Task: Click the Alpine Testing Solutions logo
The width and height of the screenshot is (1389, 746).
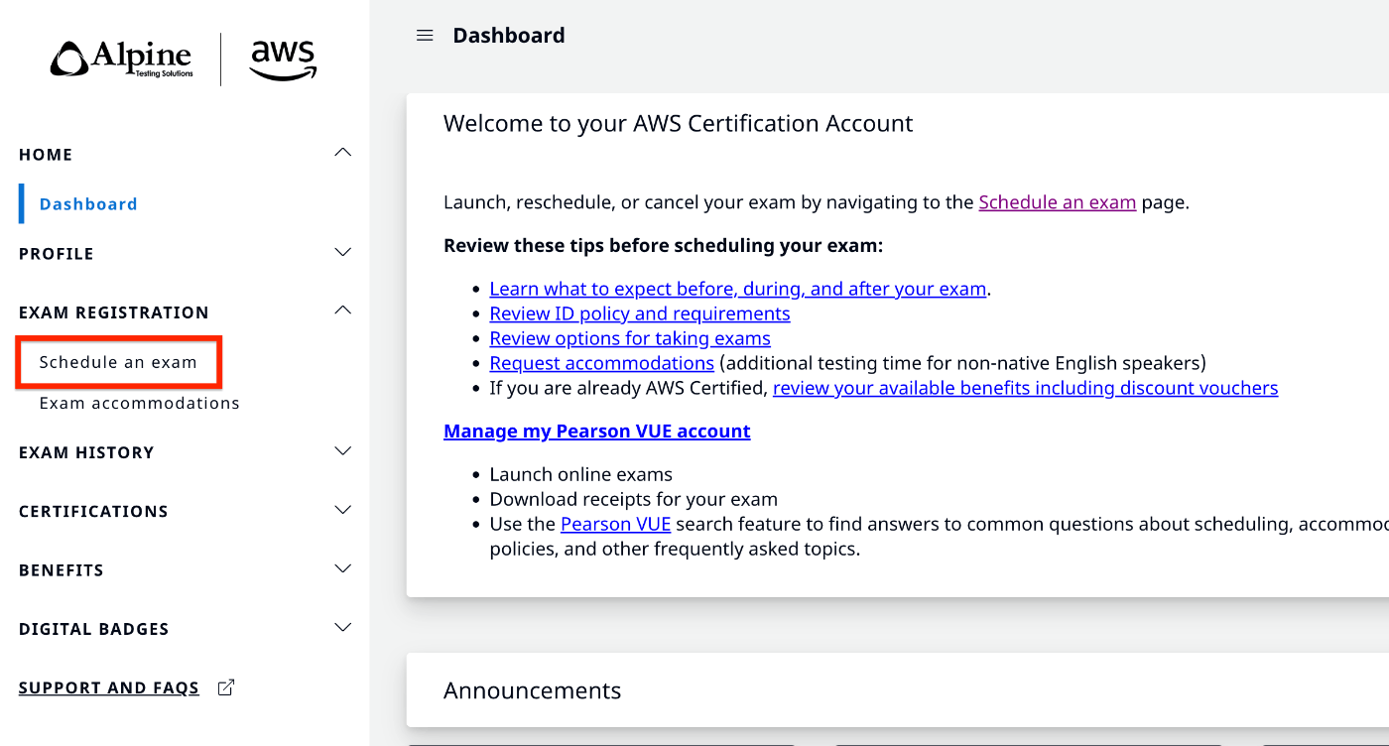Action: pos(122,59)
